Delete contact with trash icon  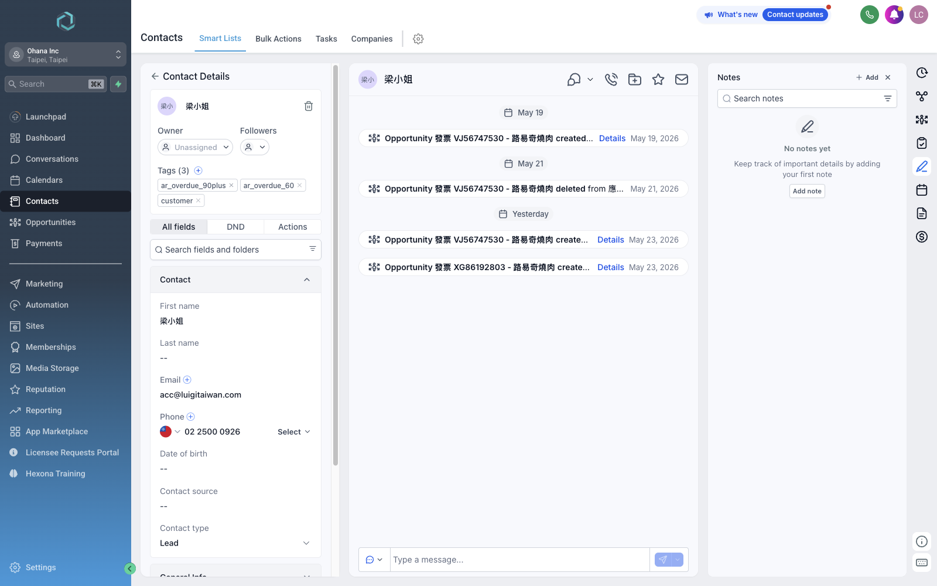click(x=309, y=106)
